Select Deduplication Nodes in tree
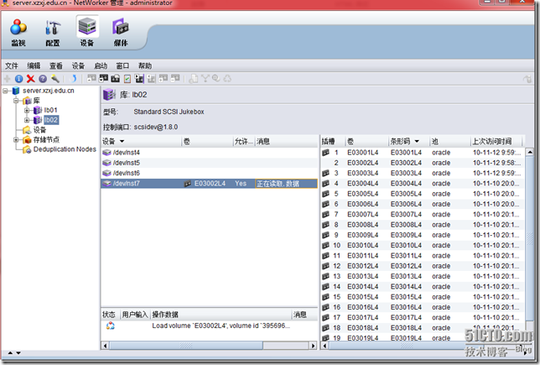The height and width of the screenshot is (365, 540). point(65,149)
